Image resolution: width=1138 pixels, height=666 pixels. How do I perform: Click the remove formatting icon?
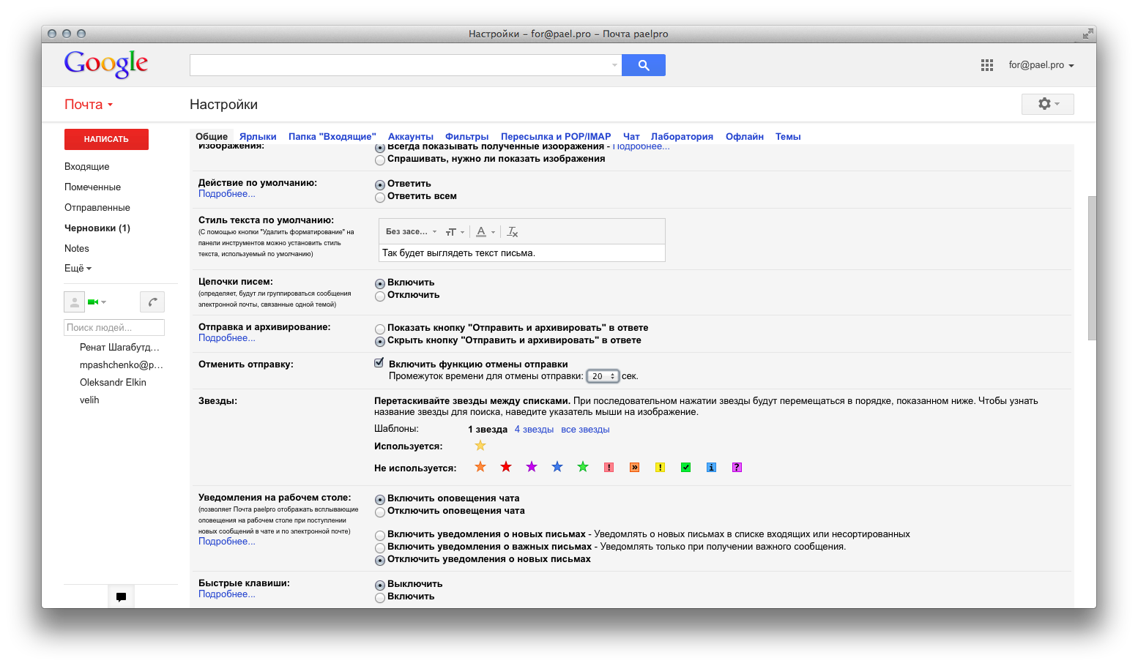point(513,232)
